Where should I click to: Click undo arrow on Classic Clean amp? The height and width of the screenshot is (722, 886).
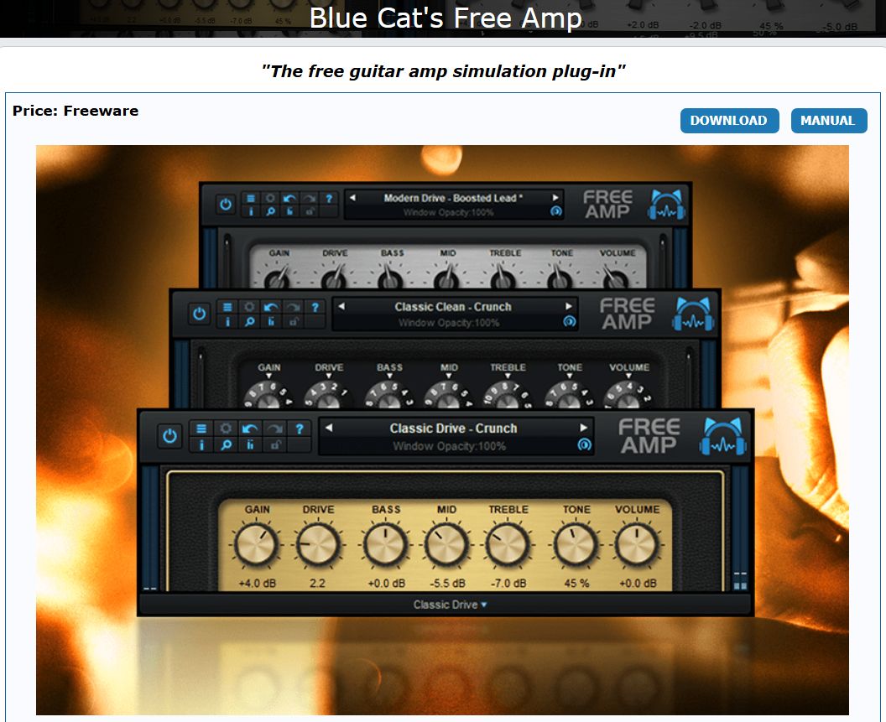pyautogui.click(x=271, y=307)
